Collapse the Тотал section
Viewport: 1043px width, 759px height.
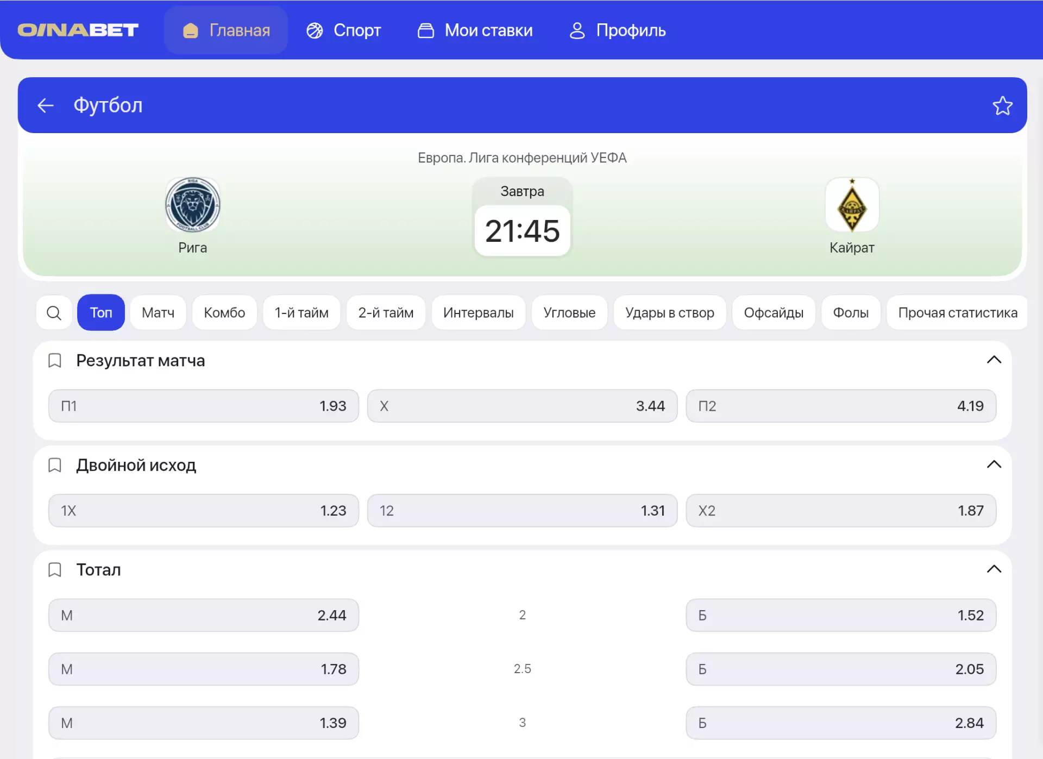coord(994,569)
